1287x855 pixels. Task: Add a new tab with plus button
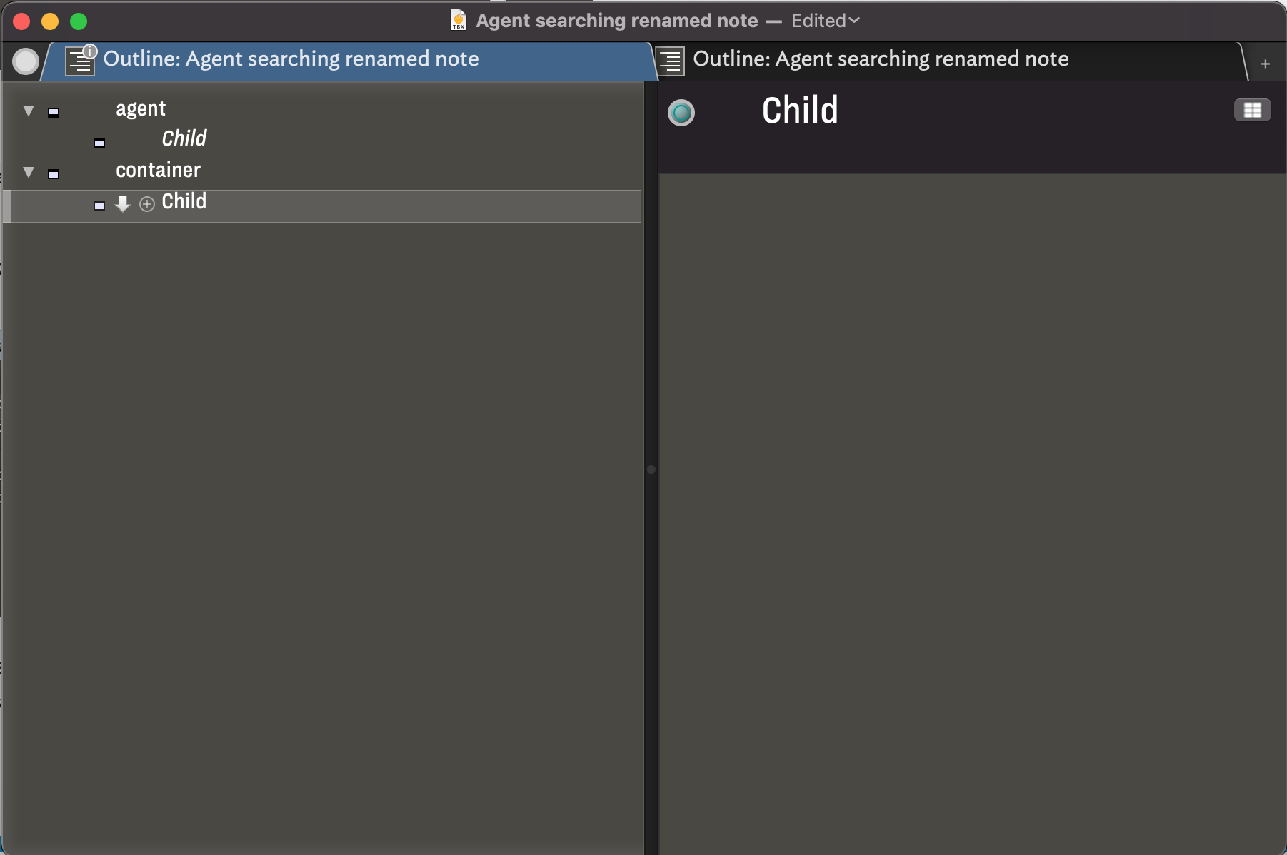(1265, 64)
